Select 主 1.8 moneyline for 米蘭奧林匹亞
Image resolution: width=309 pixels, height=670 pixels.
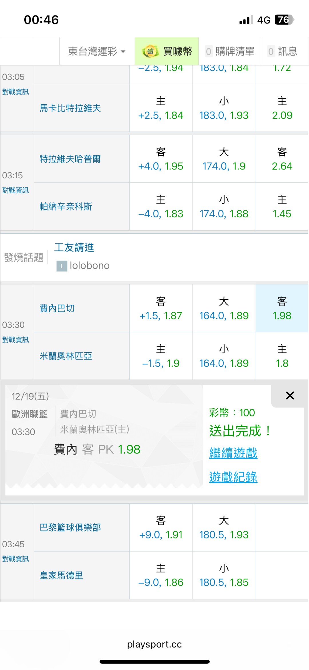tap(282, 356)
